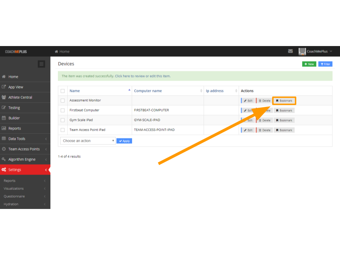Bookmark the Assessment Monitor device
Screen dimensions: 340x255
pos(284,101)
